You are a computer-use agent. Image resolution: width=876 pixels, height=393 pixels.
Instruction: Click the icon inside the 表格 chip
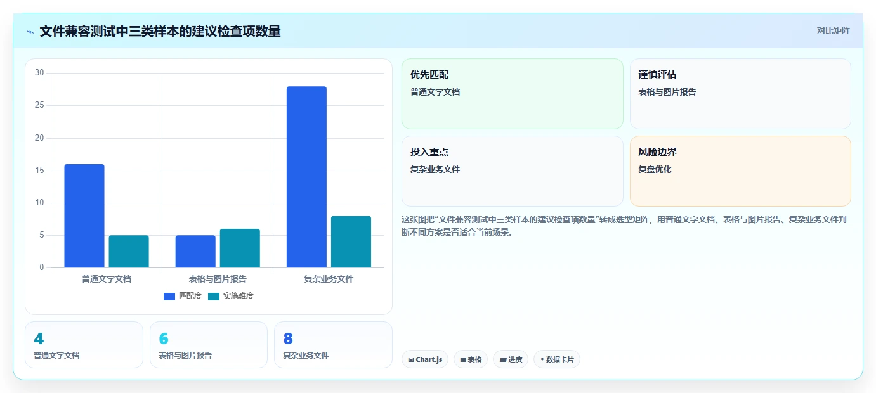pos(463,359)
